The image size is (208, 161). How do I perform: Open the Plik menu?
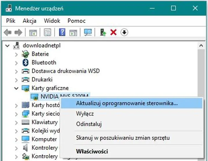(11, 21)
